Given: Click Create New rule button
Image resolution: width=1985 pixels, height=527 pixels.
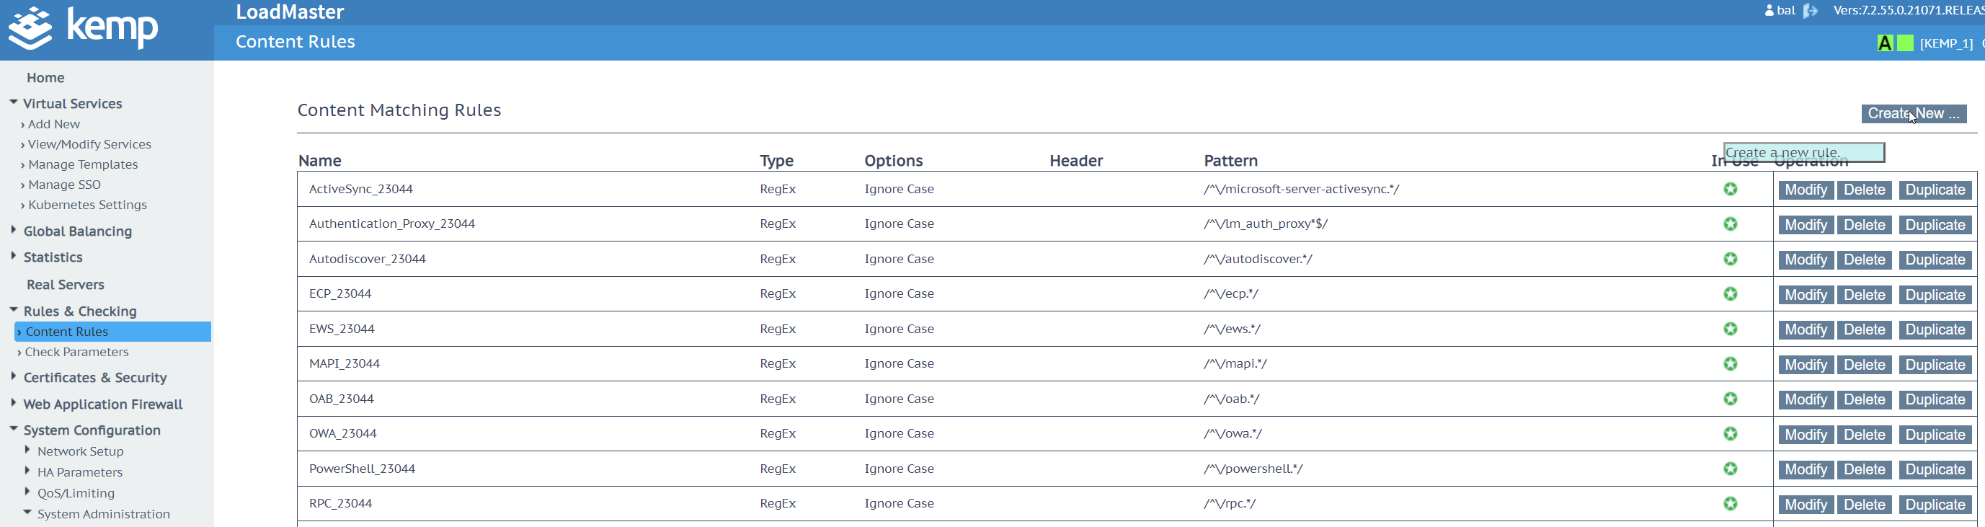Looking at the screenshot, I should click(x=1914, y=113).
